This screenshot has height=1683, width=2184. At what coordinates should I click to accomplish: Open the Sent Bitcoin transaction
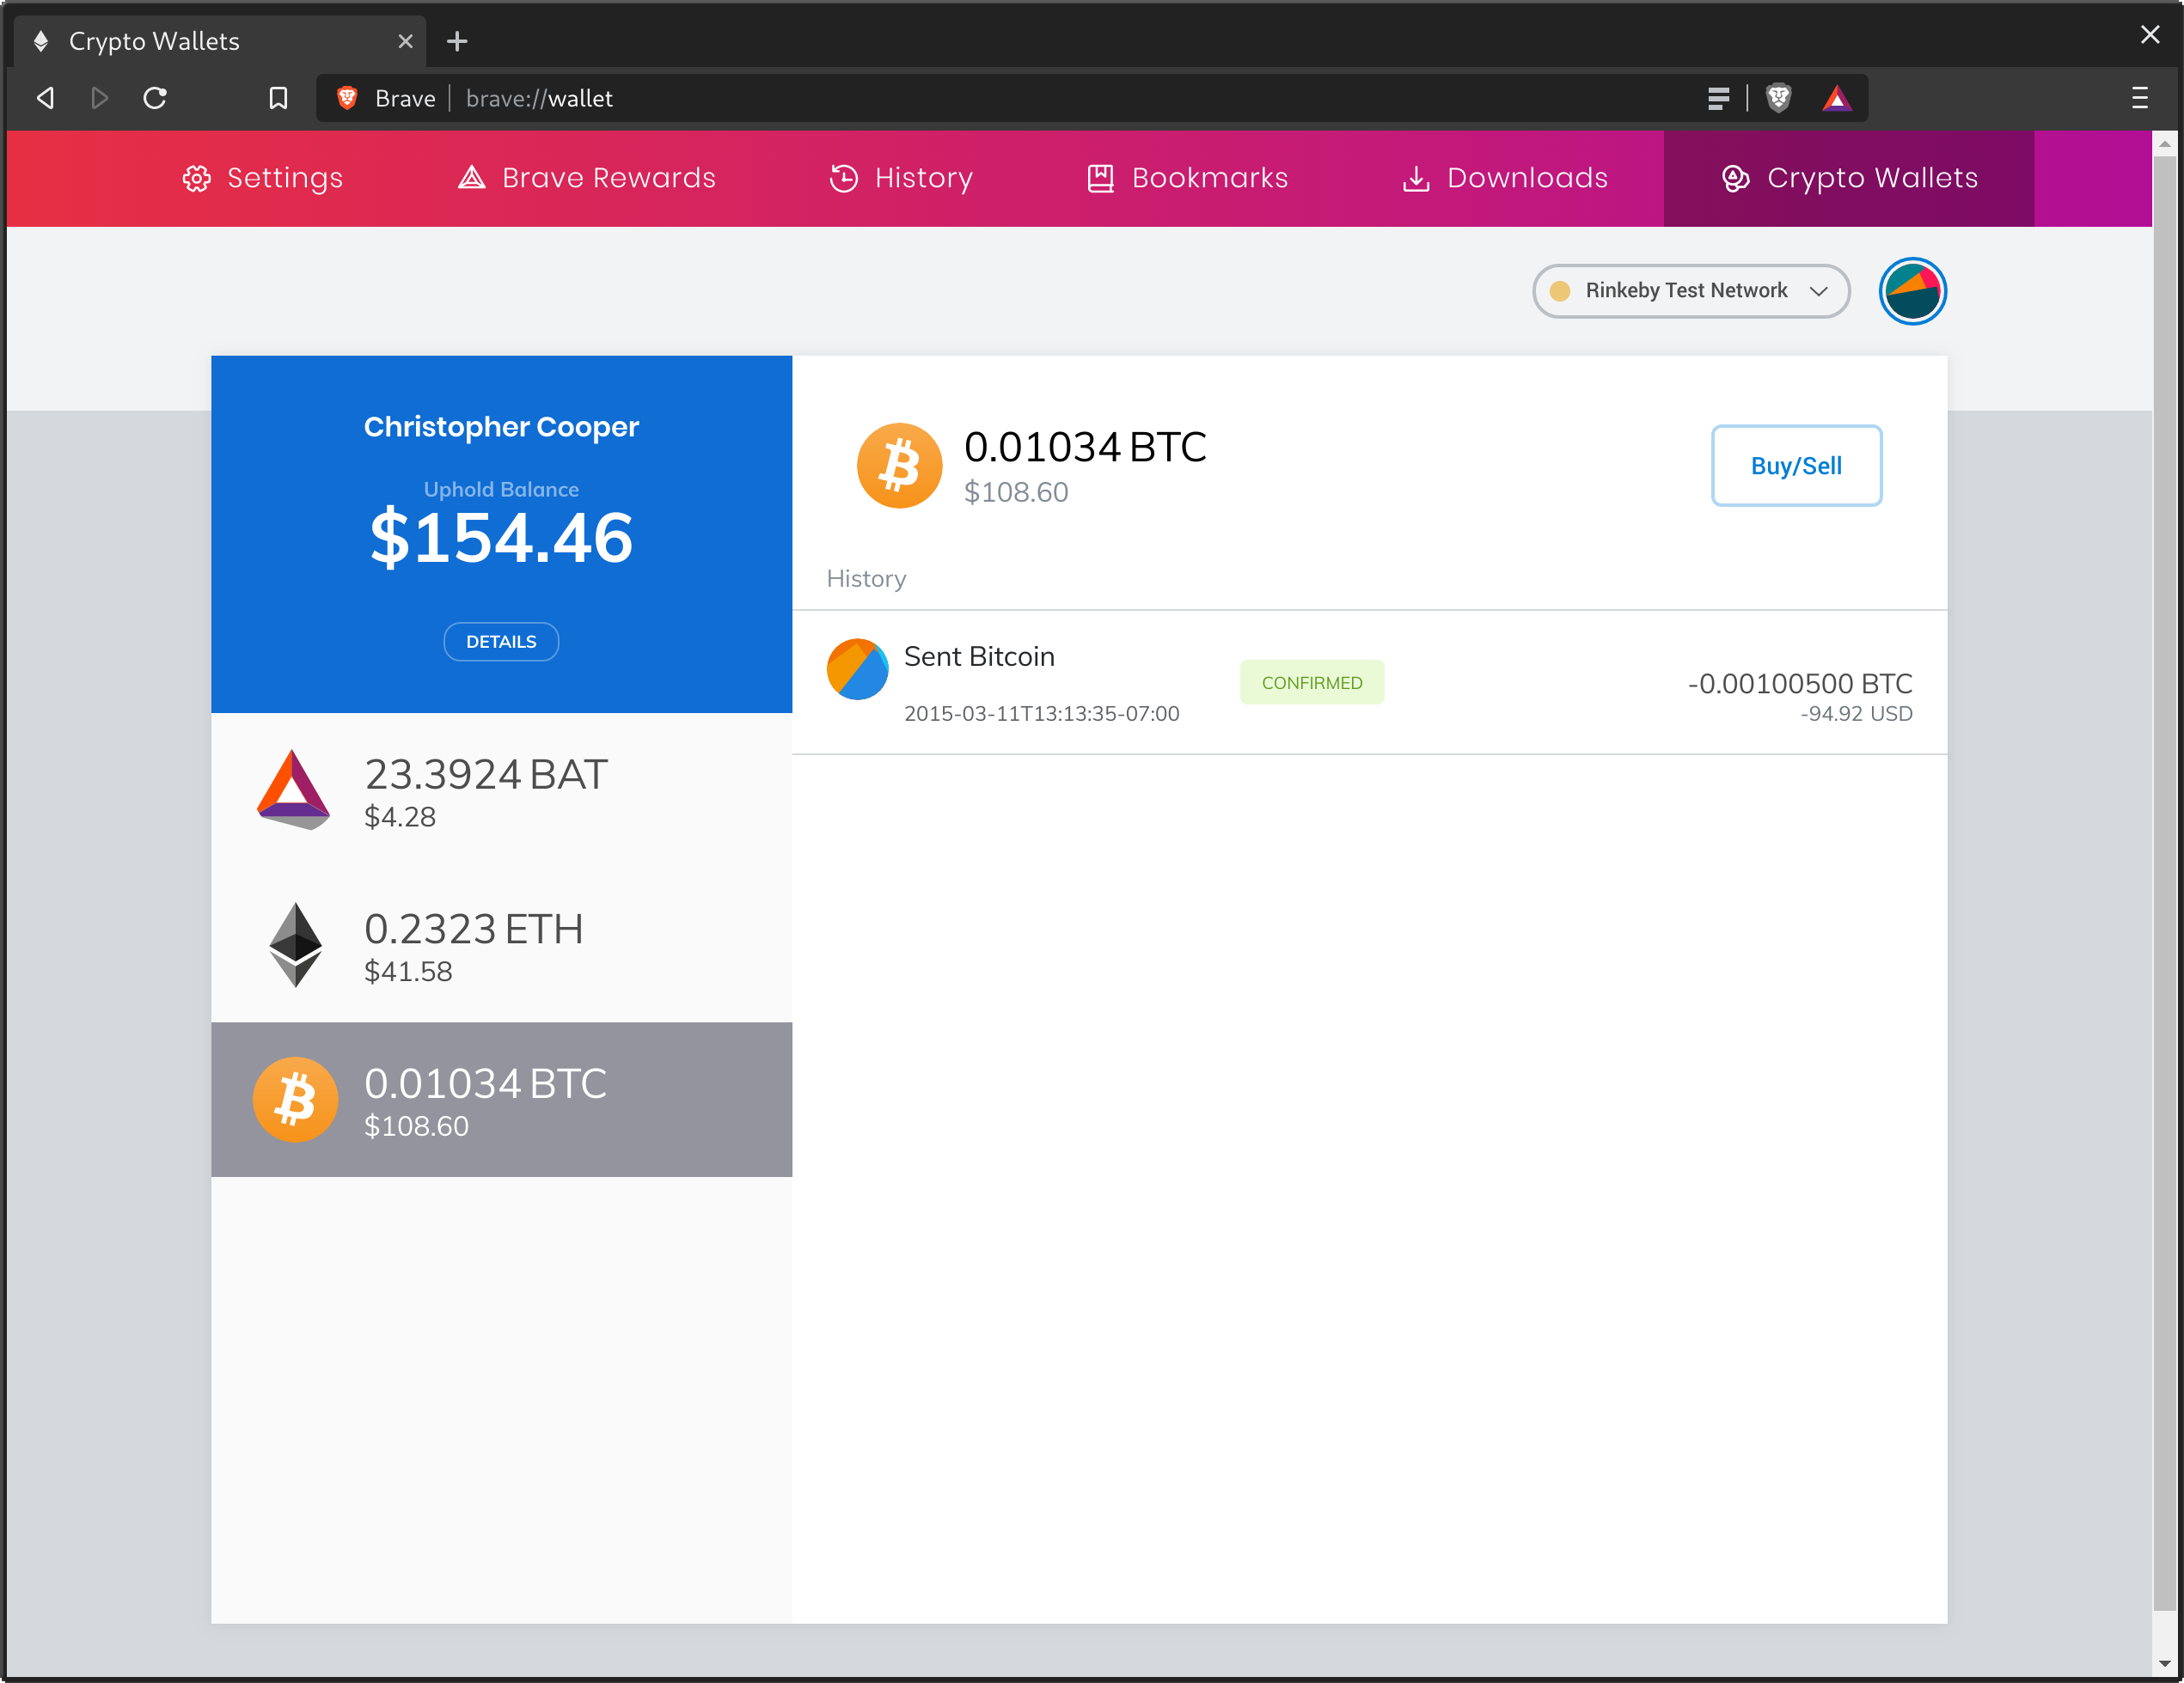1368,683
